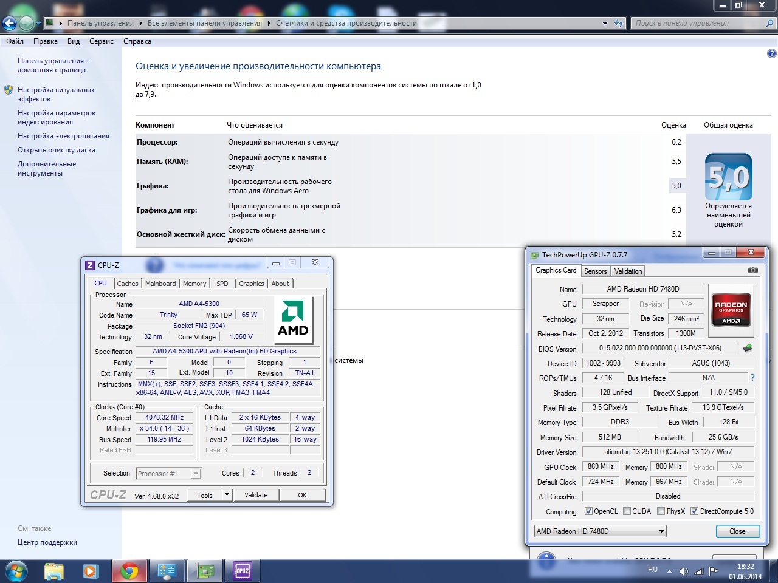778x583 pixels.
Task: Switch to CPU-Z in the taskbar
Action: pyautogui.click(x=243, y=571)
